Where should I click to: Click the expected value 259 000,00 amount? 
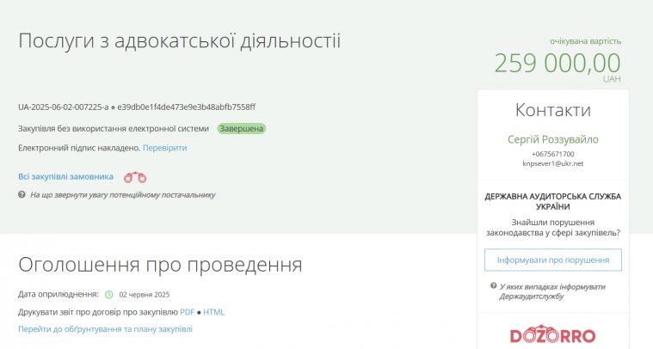coord(557,63)
